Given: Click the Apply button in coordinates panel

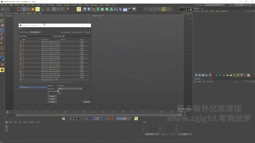Looking at the screenshot, I should click(184, 134).
